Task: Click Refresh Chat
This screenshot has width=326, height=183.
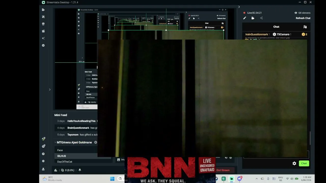Action: [303, 18]
